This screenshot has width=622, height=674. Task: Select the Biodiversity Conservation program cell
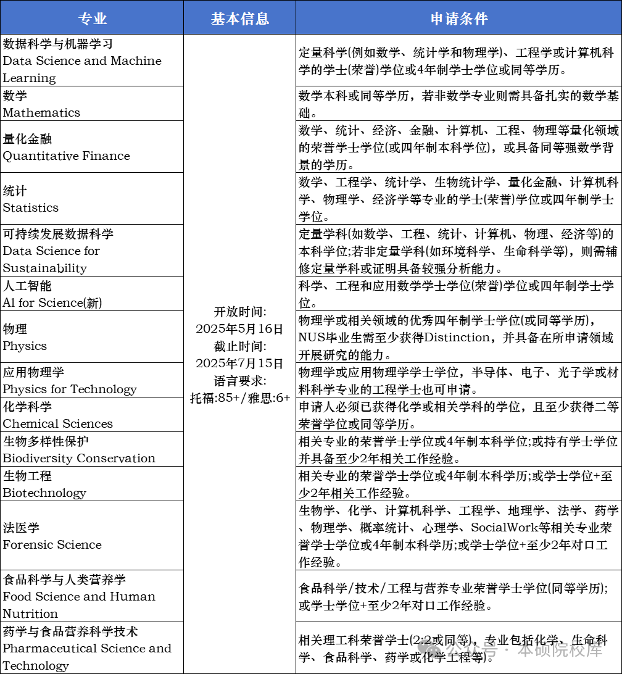pos(92,449)
